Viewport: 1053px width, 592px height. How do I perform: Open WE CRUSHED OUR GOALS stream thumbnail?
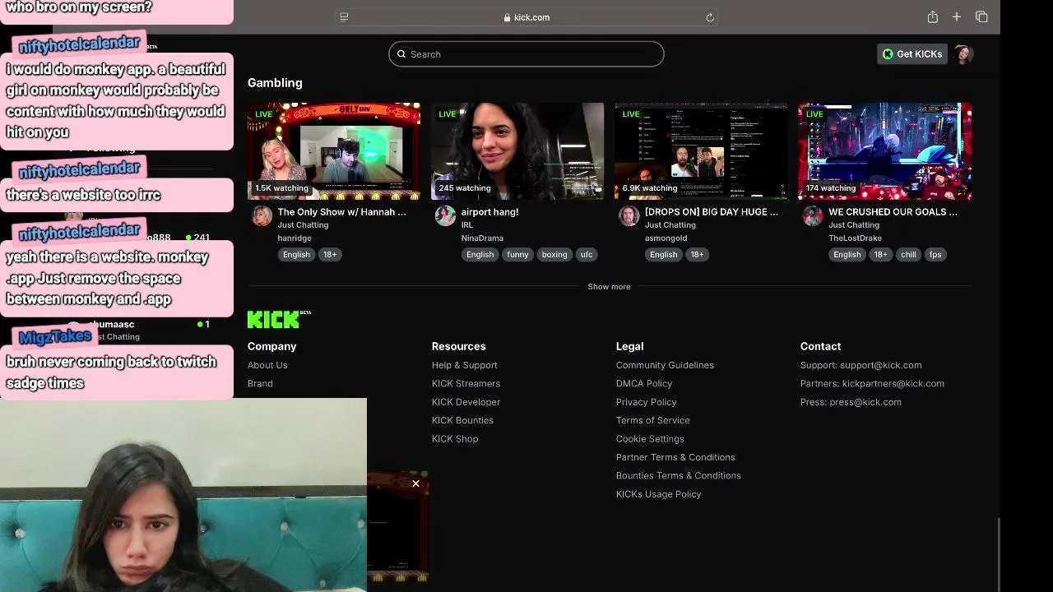point(884,151)
